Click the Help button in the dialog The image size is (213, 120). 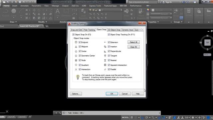tap(138, 94)
